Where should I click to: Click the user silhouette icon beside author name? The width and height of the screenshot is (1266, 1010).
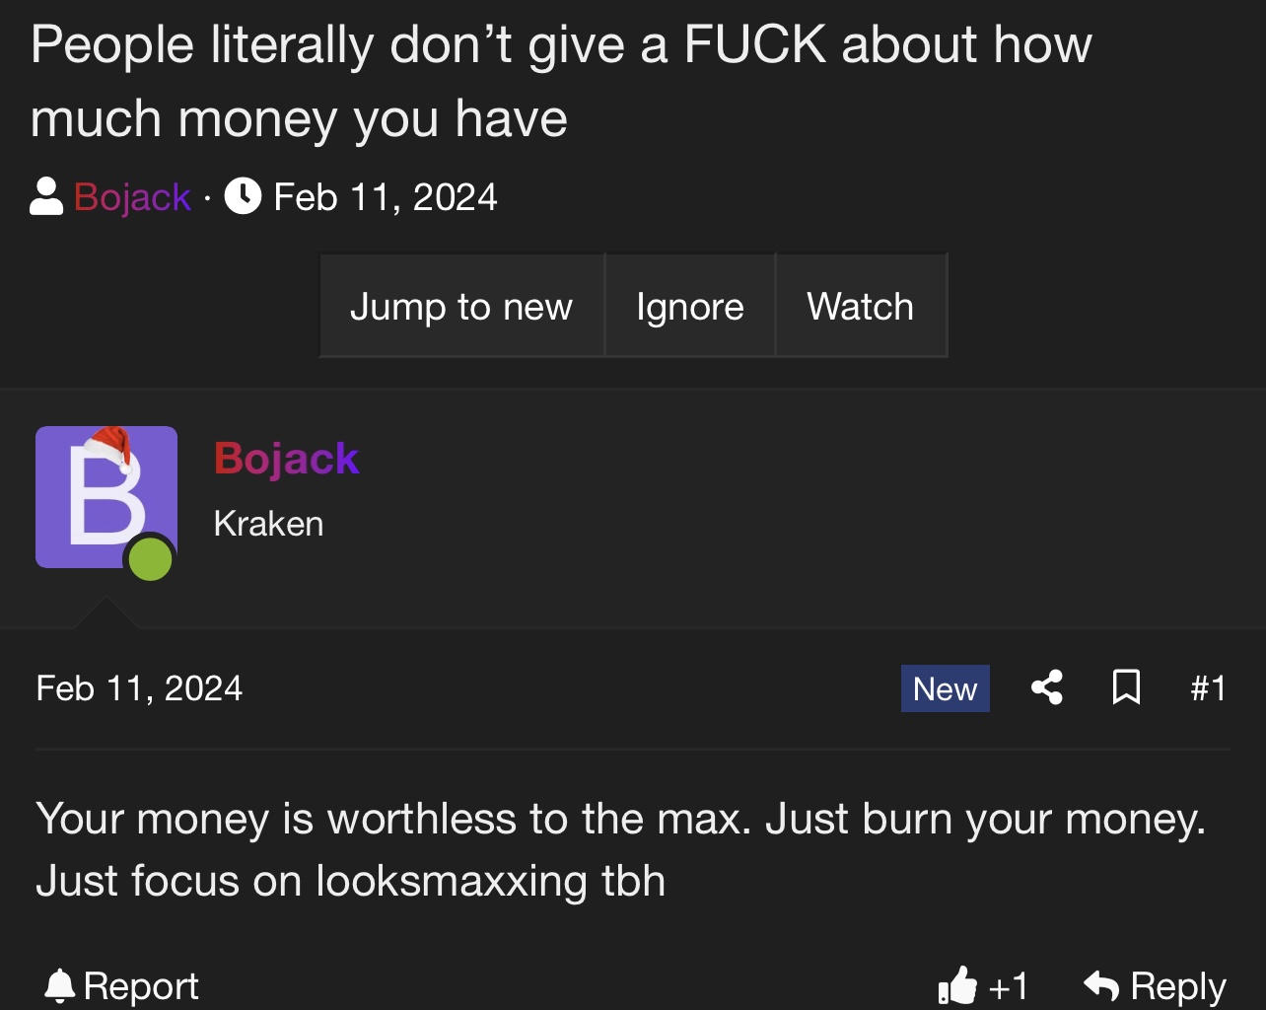(x=46, y=196)
